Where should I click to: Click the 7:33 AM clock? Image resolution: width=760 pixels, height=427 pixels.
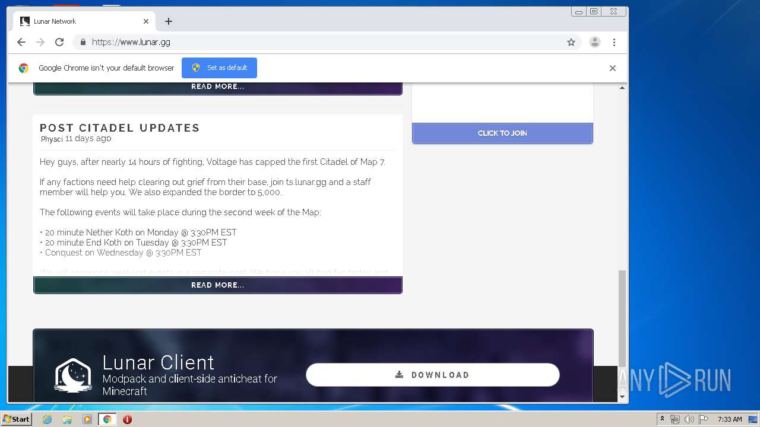point(730,419)
